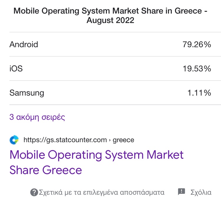Click "Share Greece" second line of result title
This screenshot has height=200, width=221.
[46, 170]
